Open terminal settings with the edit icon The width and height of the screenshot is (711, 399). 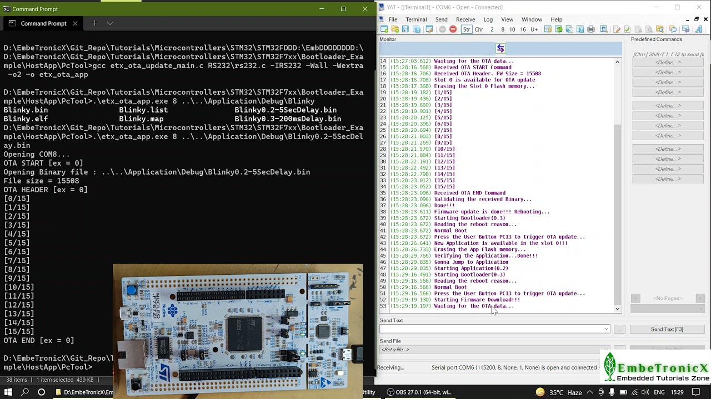pyautogui.click(x=429, y=29)
